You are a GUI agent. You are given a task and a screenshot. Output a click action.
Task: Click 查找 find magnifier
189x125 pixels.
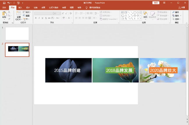pyautogui.click(x=176, y=12)
